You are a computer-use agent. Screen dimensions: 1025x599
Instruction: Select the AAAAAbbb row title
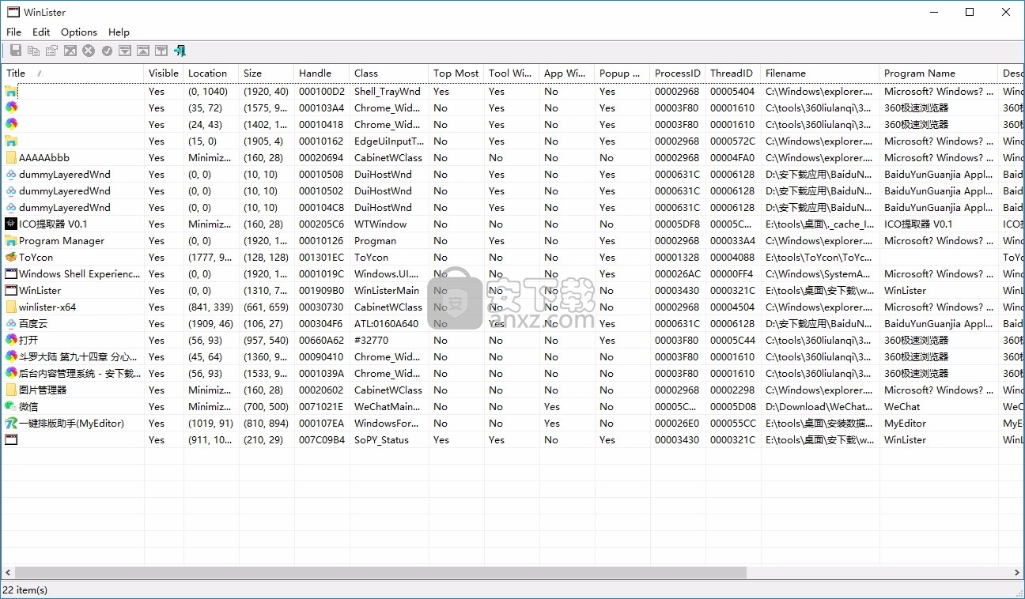pyautogui.click(x=44, y=157)
